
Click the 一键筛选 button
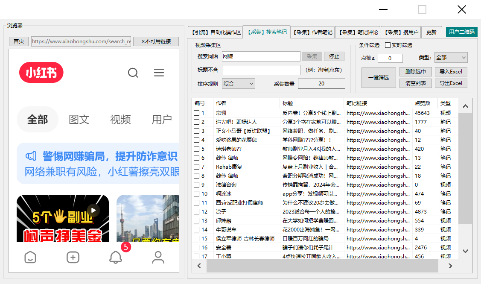click(x=378, y=77)
